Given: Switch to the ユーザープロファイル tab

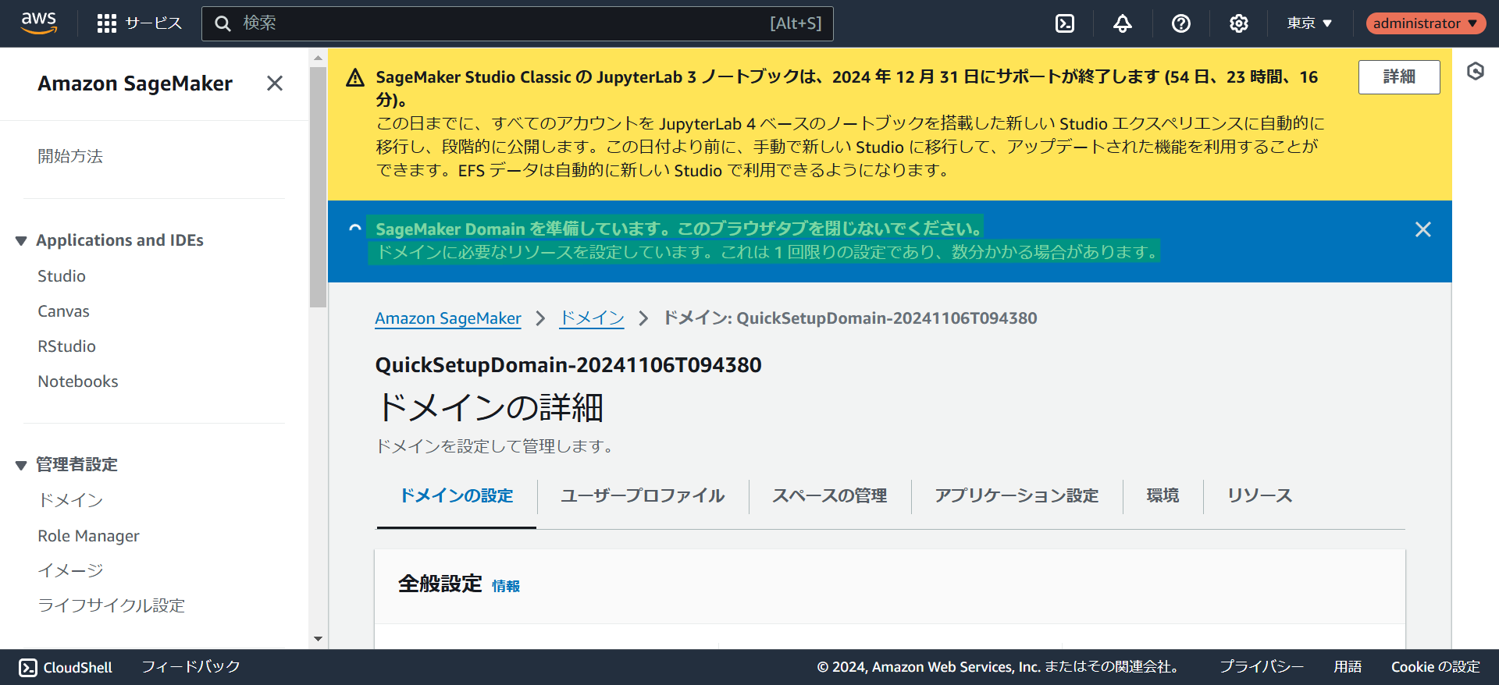Looking at the screenshot, I should (x=642, y=496).
